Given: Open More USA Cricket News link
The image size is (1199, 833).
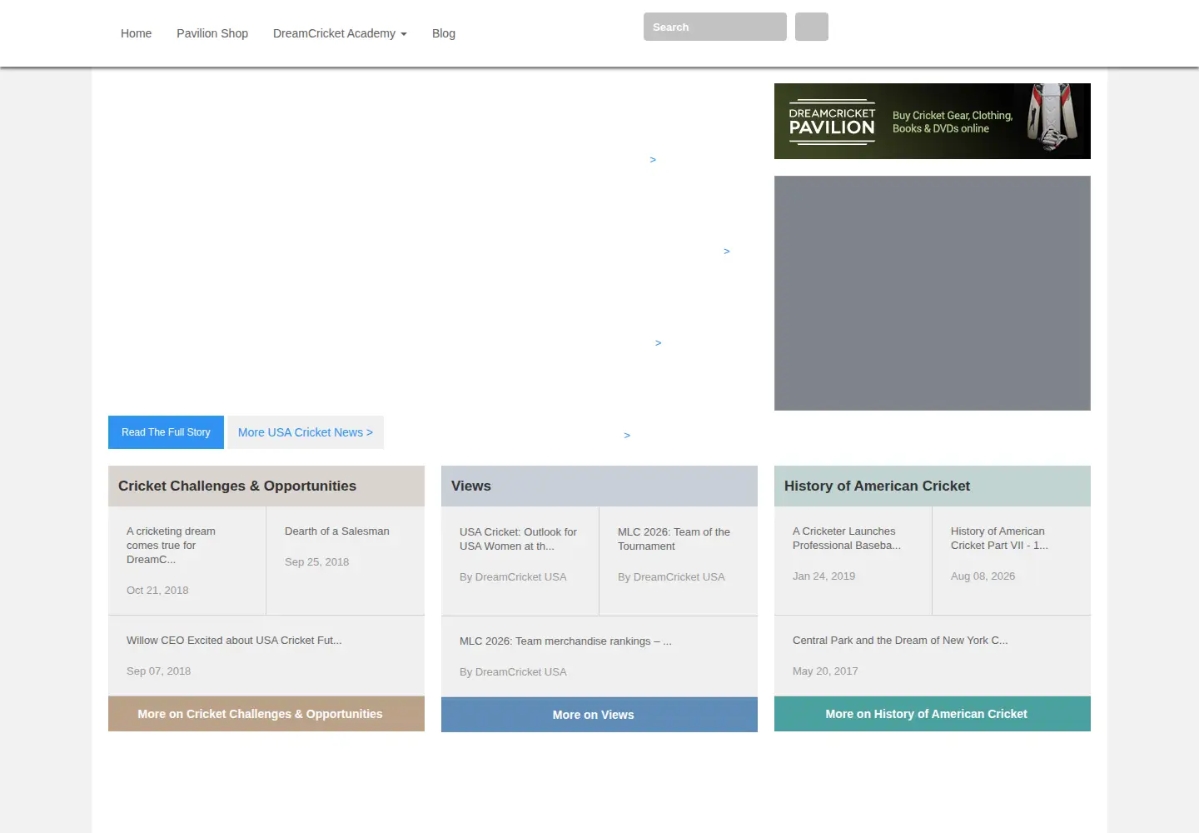Looking at the screenshot, I should 306,432.
